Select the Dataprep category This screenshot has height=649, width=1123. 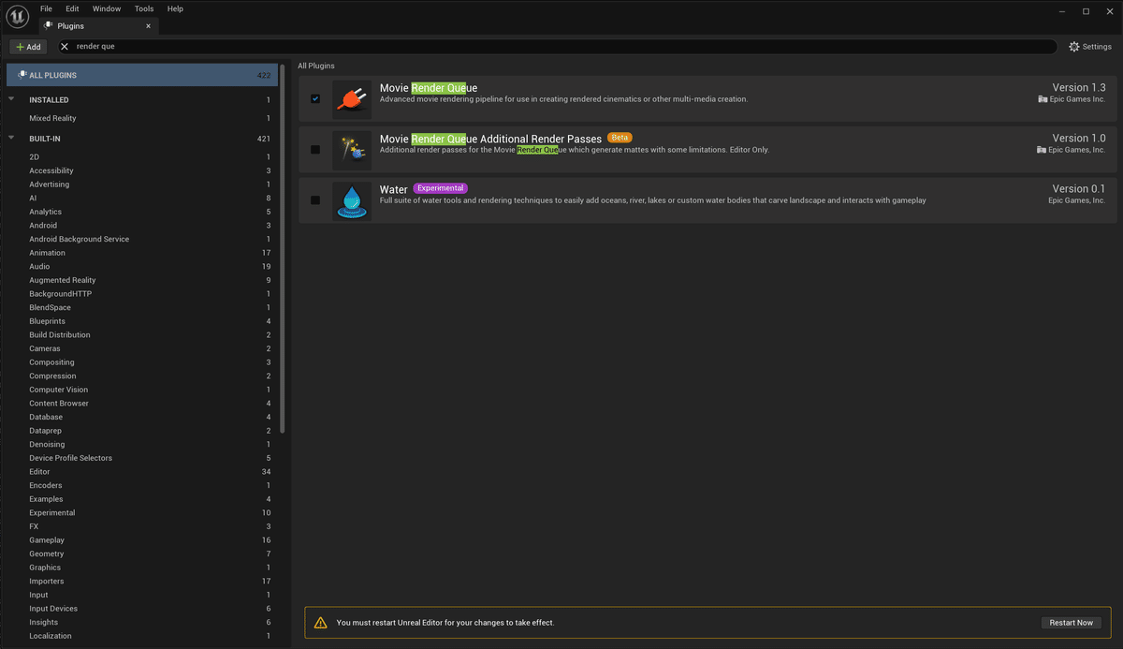click(x=142, y=431)
